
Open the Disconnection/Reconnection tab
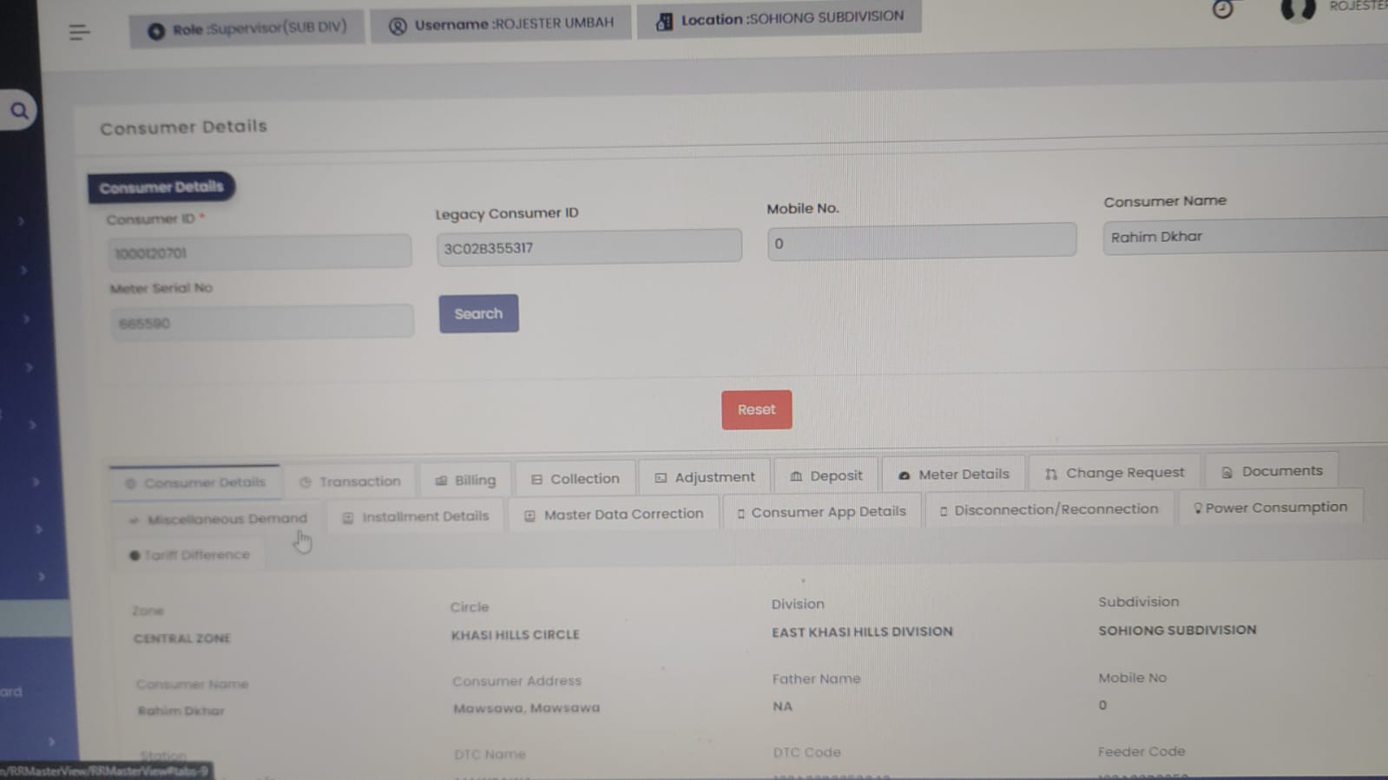point(1049,509)
